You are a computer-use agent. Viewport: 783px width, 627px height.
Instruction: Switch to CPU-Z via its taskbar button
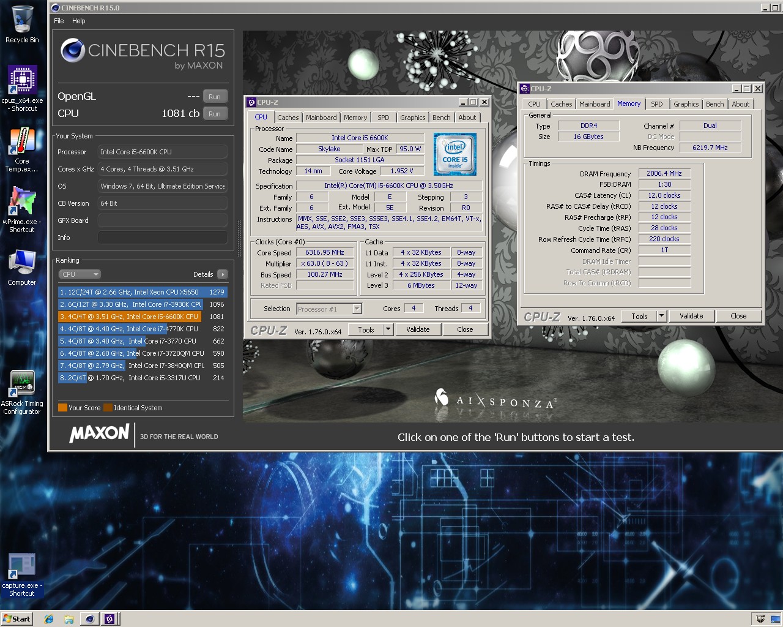click(x=109, y=619)
